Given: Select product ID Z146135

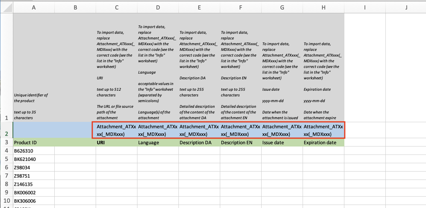Looking at the screenshot, I should (x=34, y=184).
